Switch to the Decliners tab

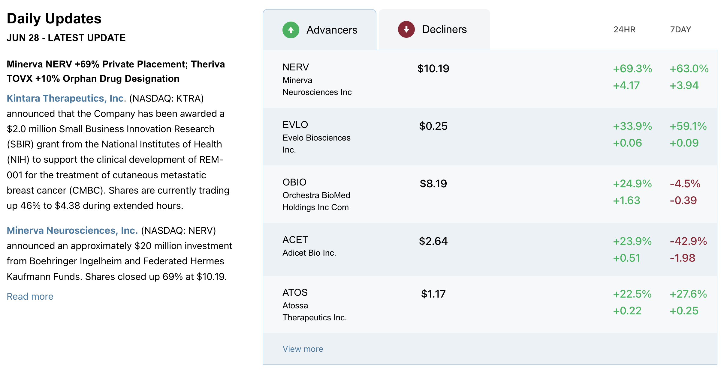pos(434,29)
